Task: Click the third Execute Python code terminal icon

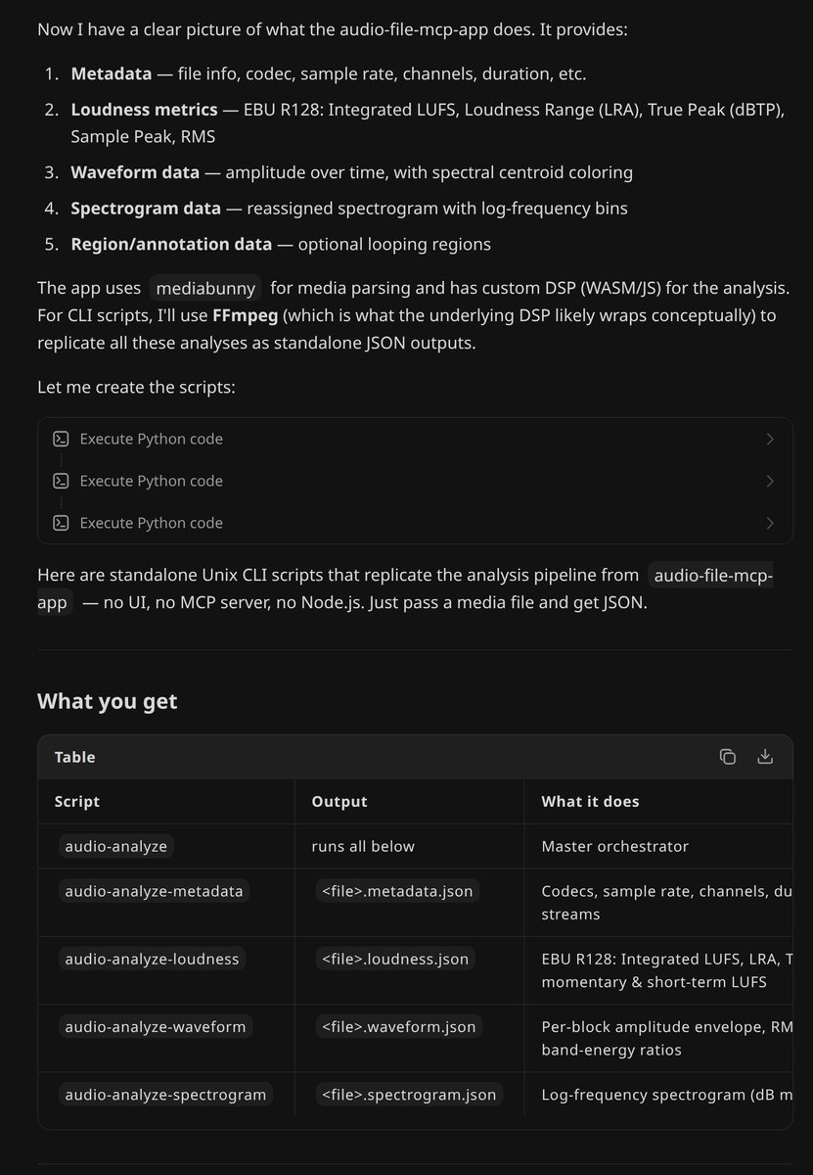Action: tap(61, 523)
